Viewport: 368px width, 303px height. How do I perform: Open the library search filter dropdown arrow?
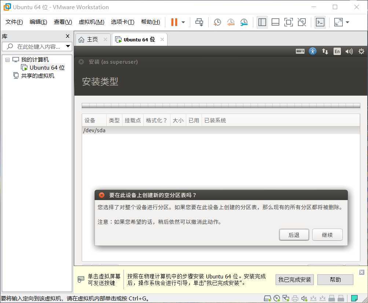(x=68, y=46)
